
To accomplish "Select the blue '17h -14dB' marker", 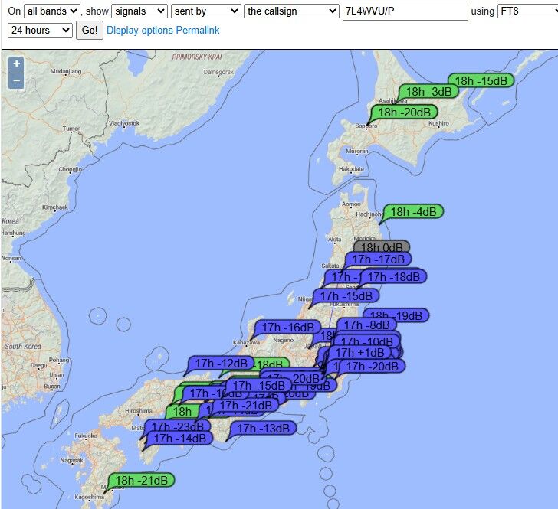I will pyautogui.click(x=179, y=439).
